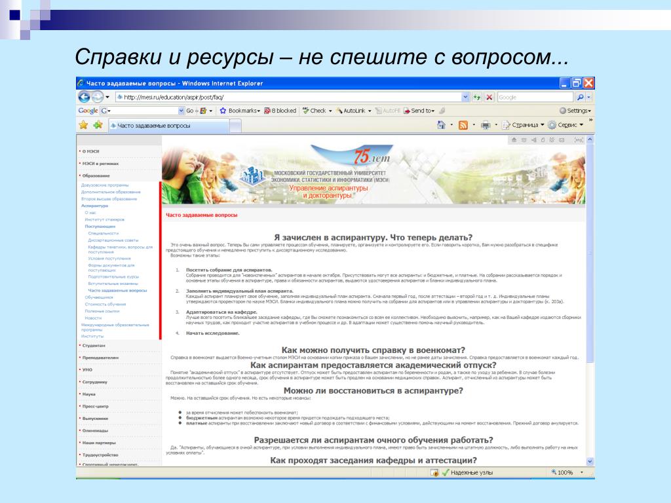Select the Часто задаваемые вопросы browser tab
The width and height of the screenshot is (671, 503).
pyautogui.click(x=168, y=126)
